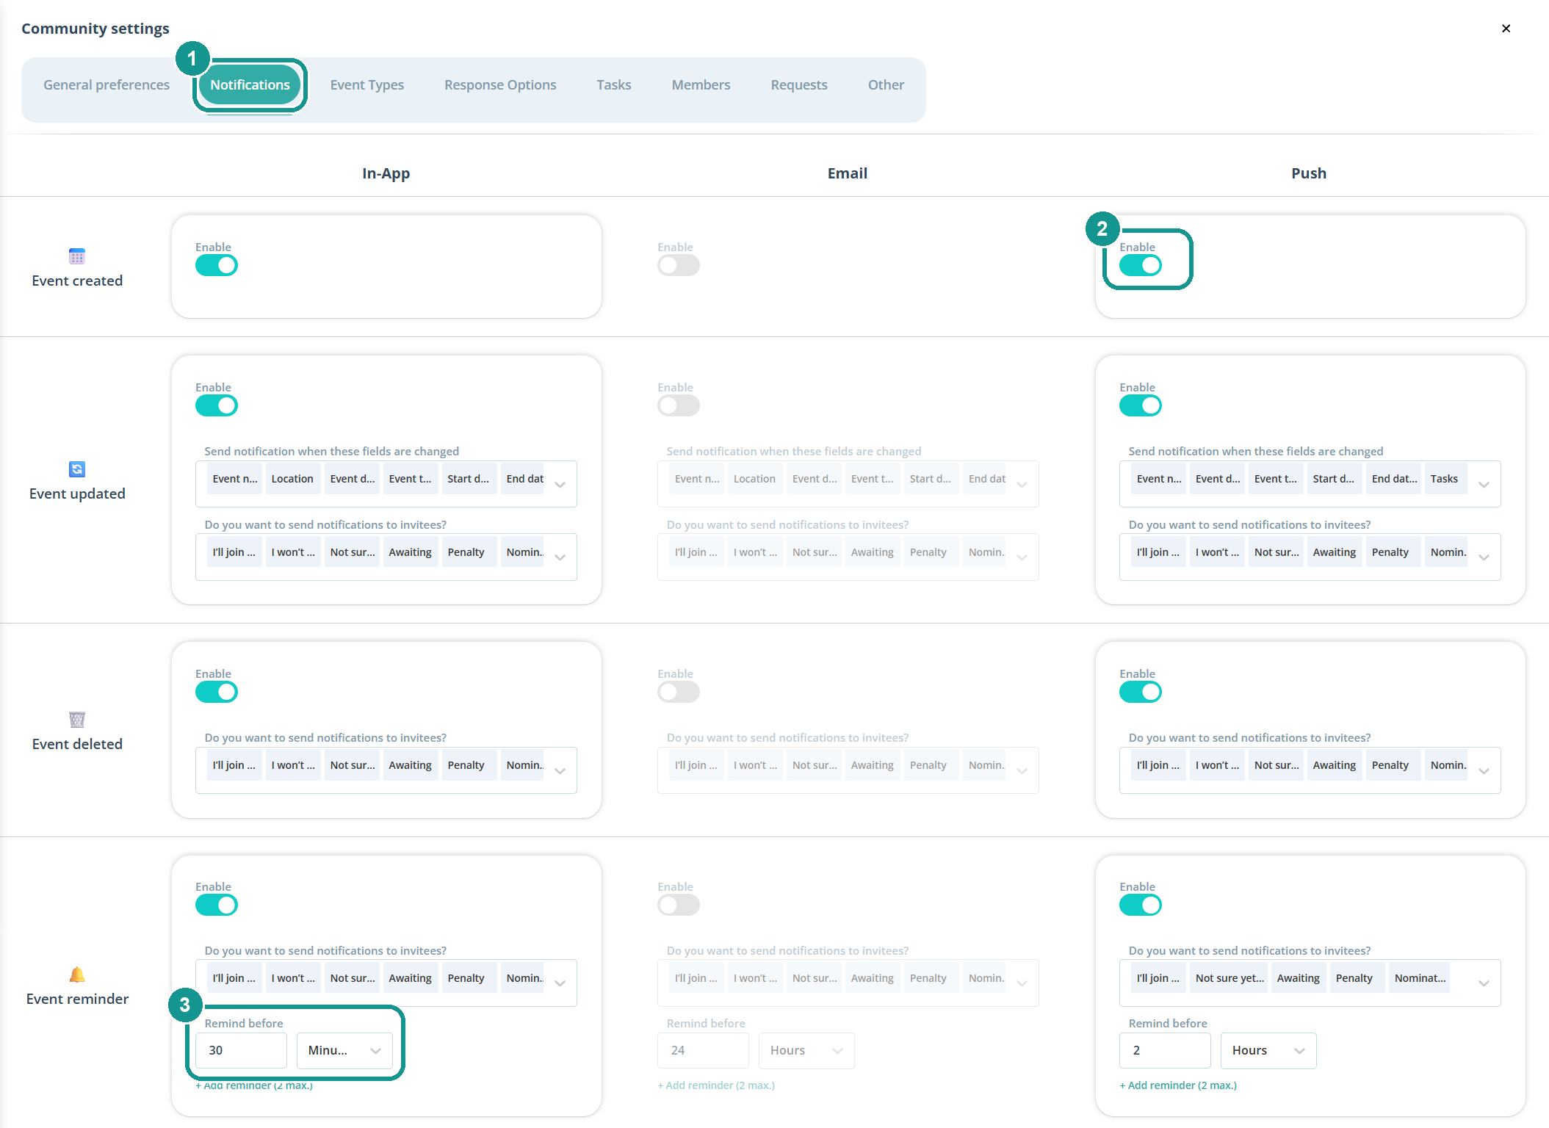Click the Push remind before field showing 2
The width and height of the screenshot is (1549, 1128).
click(x=1165, y=1051)
